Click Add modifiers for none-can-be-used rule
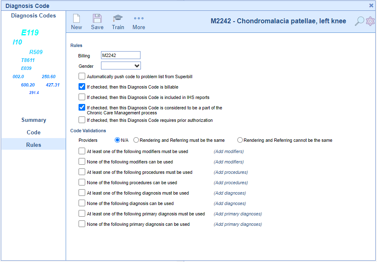Image resolution: width=377 pixels, height=262 pixels. 229,162
